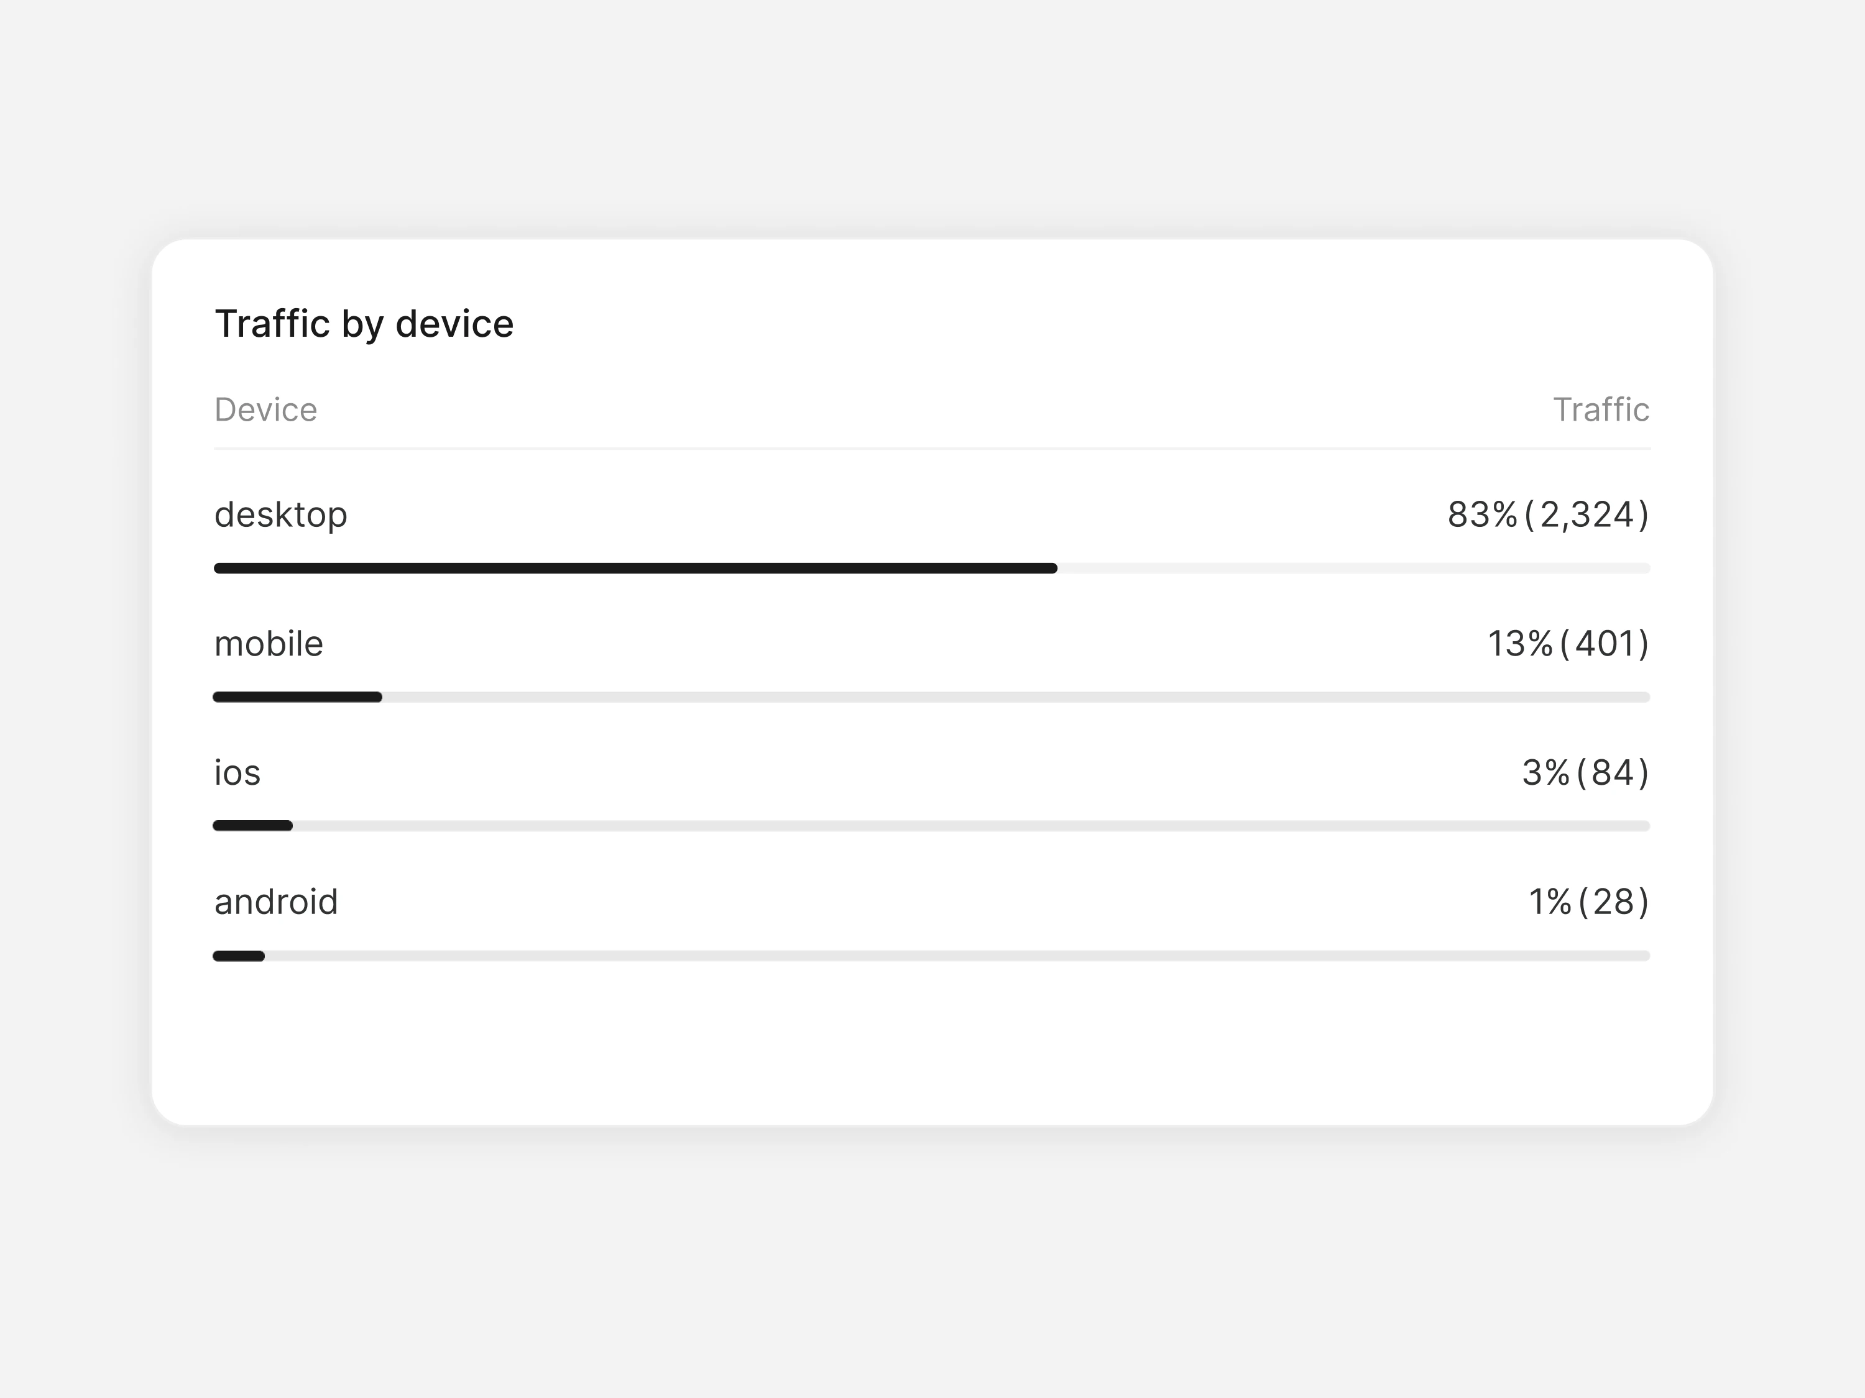Click the 83% percentage for desktop
This screenshot has width=1865, height=1398.
[x=1482, y=515]
